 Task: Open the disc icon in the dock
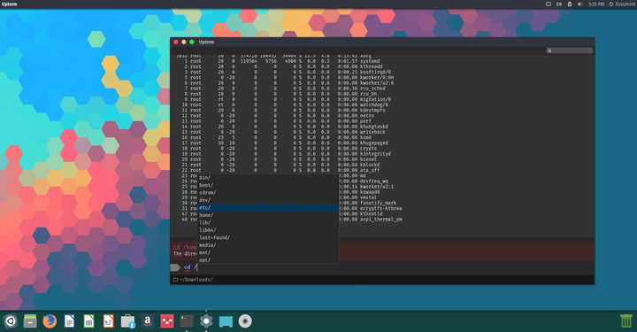click(245, 321)
